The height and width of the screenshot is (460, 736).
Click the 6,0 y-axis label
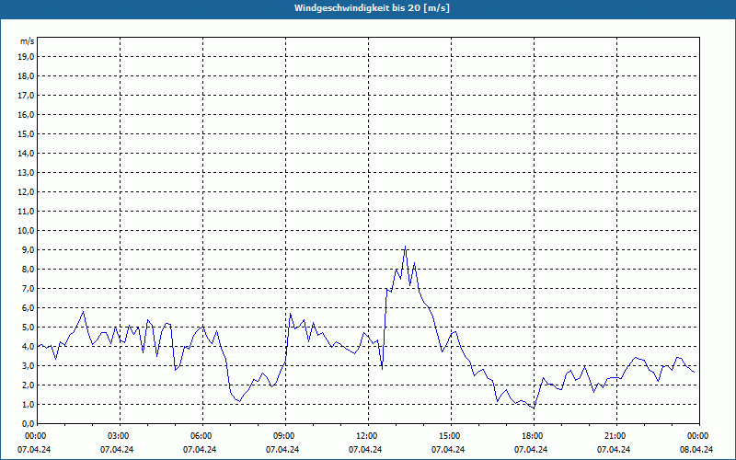tap(28, 307)
